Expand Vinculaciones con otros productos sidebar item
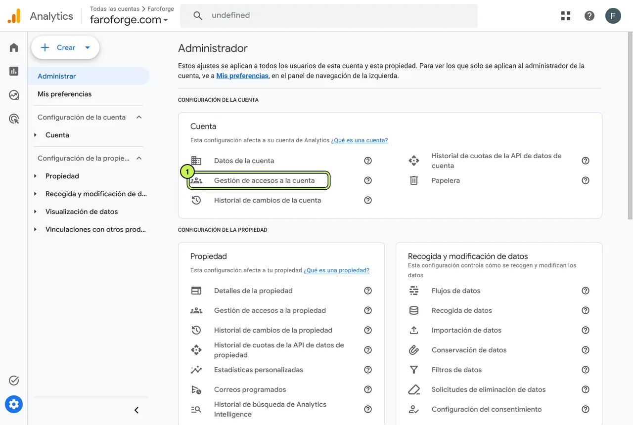 coord(35,229)
